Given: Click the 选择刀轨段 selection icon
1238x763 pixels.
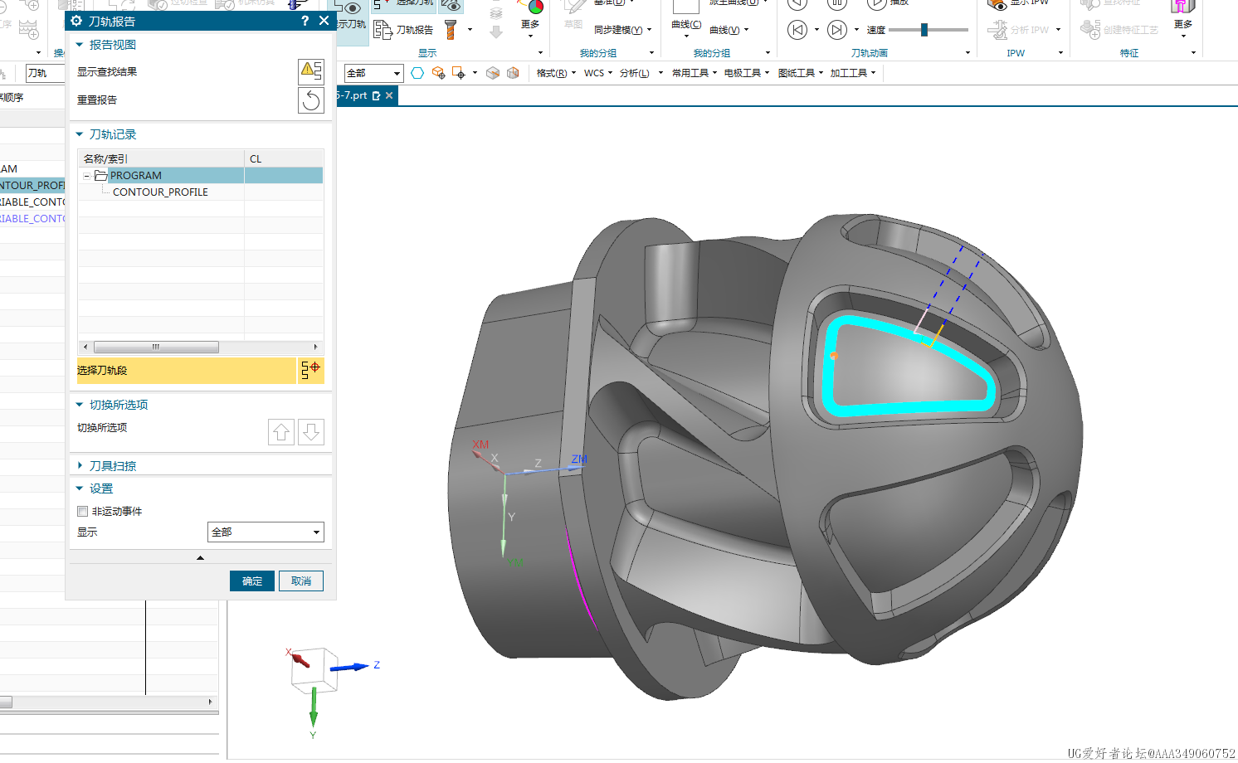Looking at the screenshot, I should point(310,370).
